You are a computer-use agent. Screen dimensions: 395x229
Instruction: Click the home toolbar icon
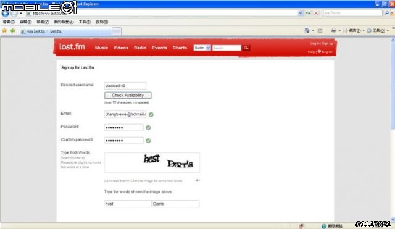tap(307, 31)
